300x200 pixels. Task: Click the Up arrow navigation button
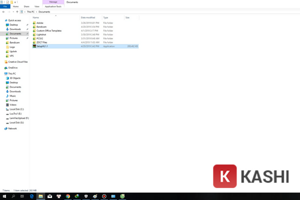click(x=18, y=11)
